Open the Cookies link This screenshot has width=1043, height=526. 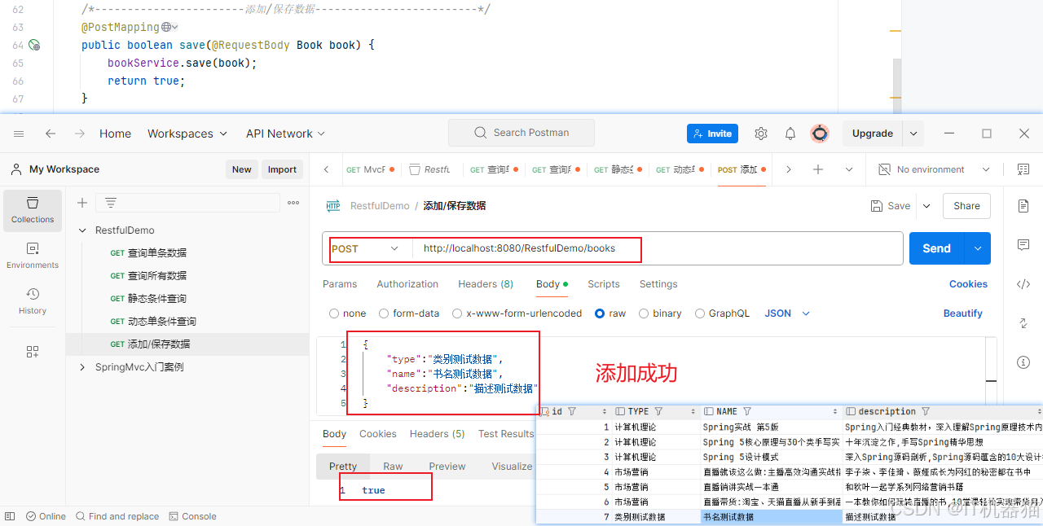point(968,284)
